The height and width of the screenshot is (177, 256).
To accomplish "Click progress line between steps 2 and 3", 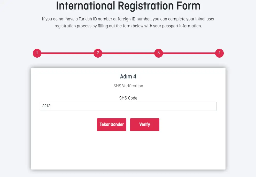I will (128, 53).
